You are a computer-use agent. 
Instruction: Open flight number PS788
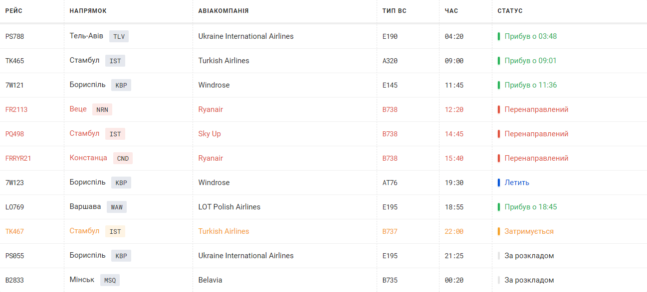[14, 36]
